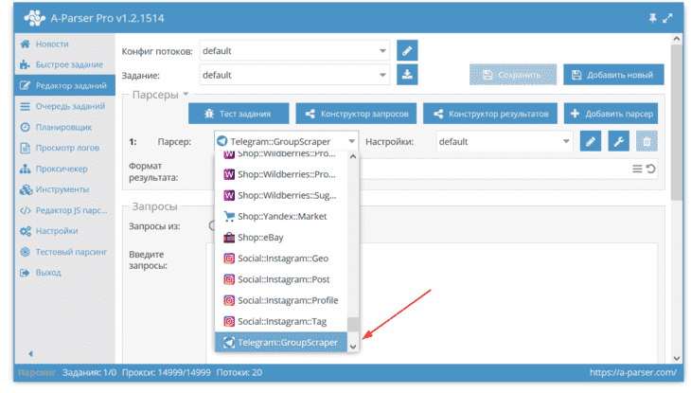Click the trash icon to delete parser
Screen dimensions: 691x393
tap(647, 142)
